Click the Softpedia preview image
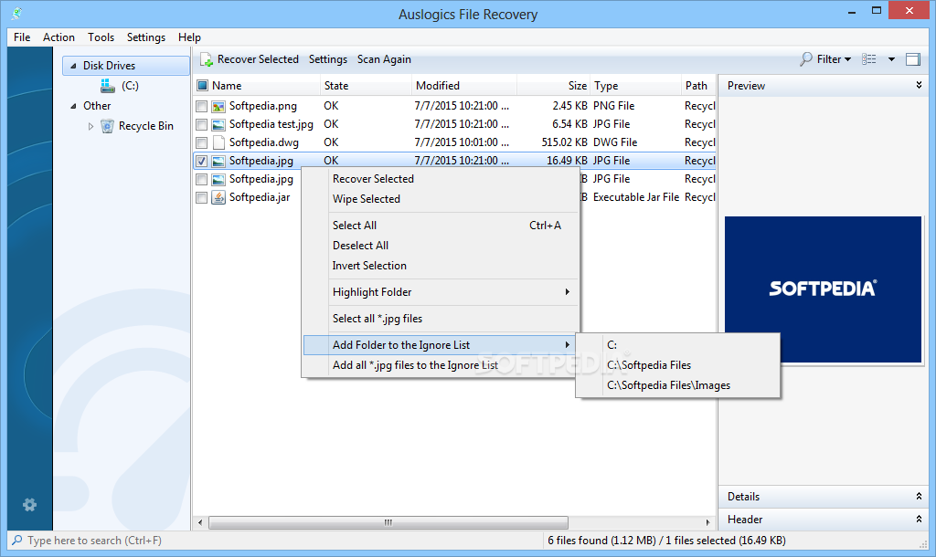This screenshot has width=936, height=557. click(x=823, y=289)
